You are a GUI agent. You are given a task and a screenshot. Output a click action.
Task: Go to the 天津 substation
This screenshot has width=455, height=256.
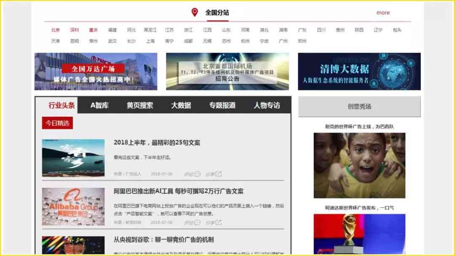[x=56, y=41]
